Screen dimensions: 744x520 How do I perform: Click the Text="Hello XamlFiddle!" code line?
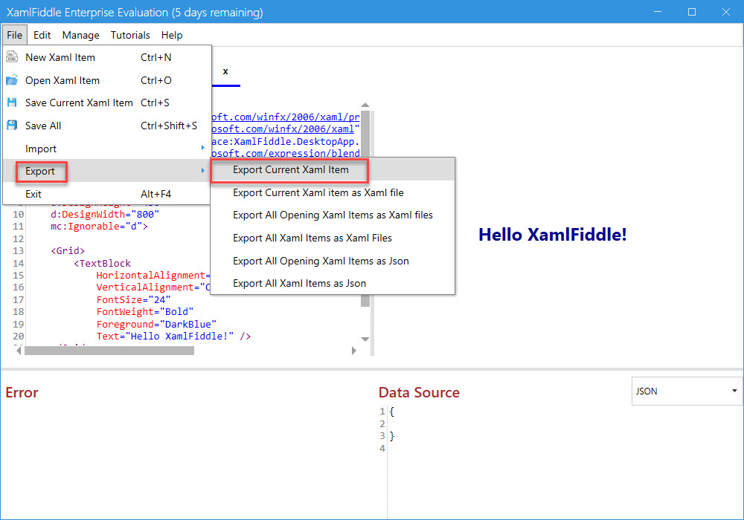tap(173, 337)
